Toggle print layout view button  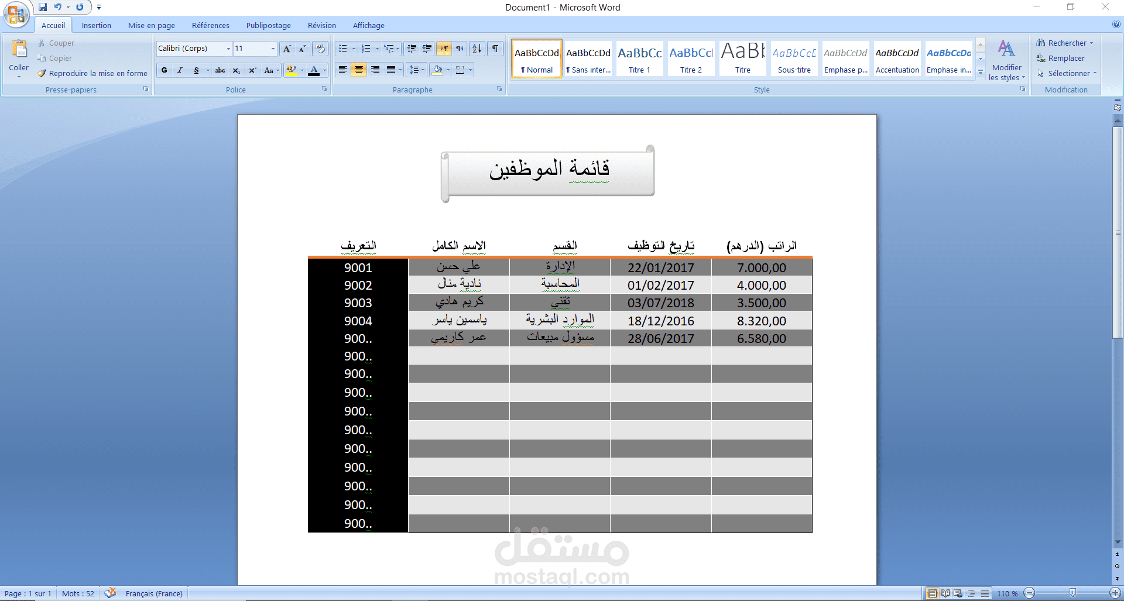click(x=932, y=593)
